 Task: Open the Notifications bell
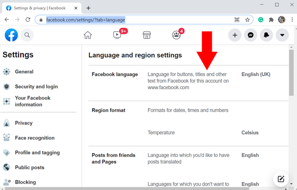266,35
